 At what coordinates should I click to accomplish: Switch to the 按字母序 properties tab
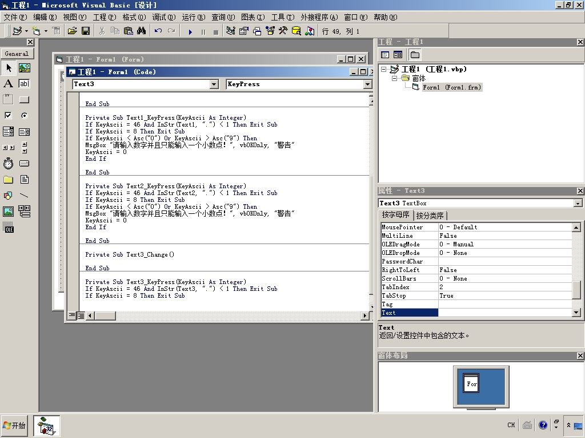click(396, 215)
